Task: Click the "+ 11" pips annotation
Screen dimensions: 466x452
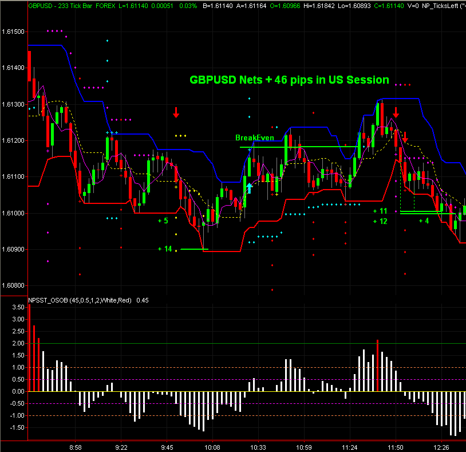Action: pyautogui.click(x=380, y=211)
